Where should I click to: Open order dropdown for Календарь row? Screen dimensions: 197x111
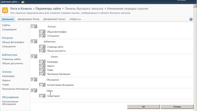[x=42, y=62]
